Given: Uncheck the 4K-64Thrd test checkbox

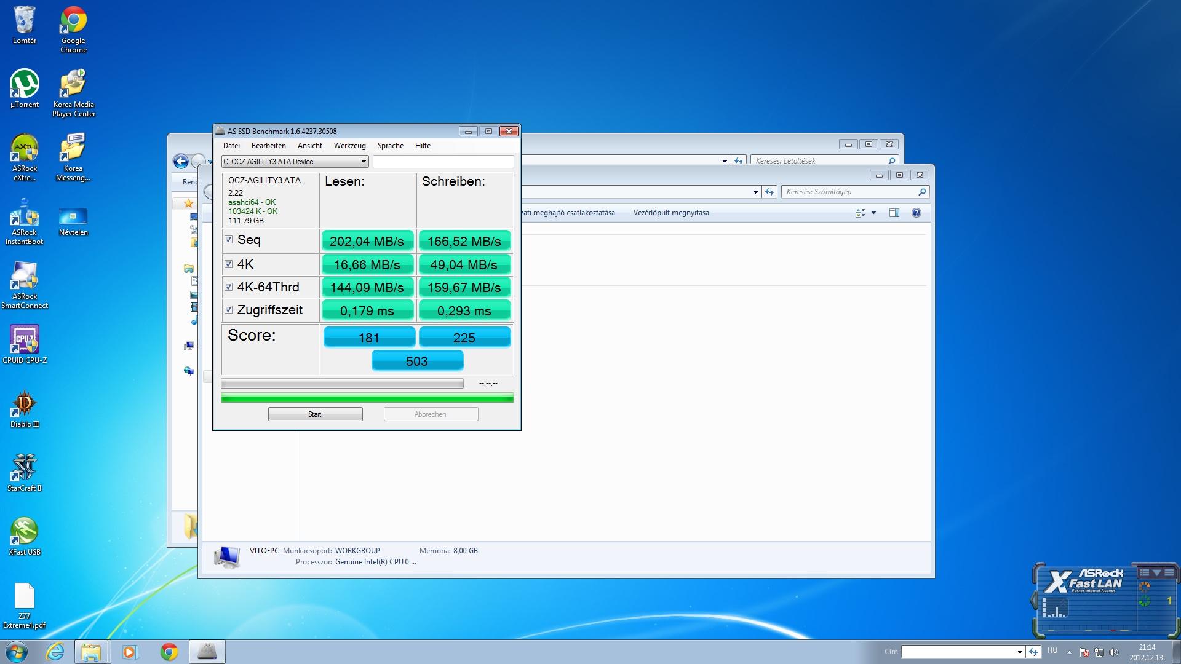Looking at the screenshot, I should click(228, 287).
